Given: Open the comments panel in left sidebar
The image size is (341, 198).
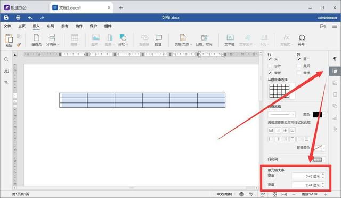Looking at the screenshot, I should pos(6,71).
